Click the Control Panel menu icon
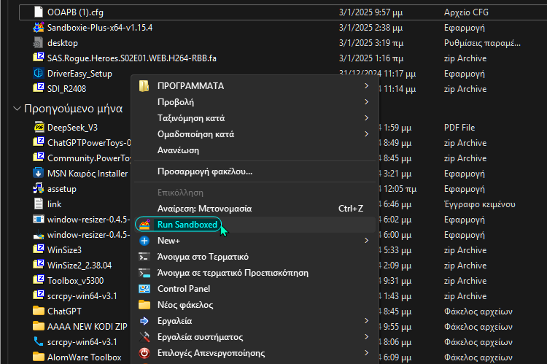Image resolution: width=547 pixels, height=364 pixels. pyautogui.click(x=144, y=289)
